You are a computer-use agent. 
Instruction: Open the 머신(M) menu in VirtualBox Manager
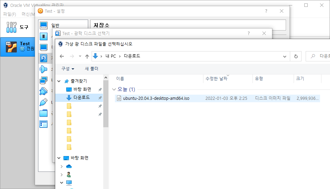28,14
